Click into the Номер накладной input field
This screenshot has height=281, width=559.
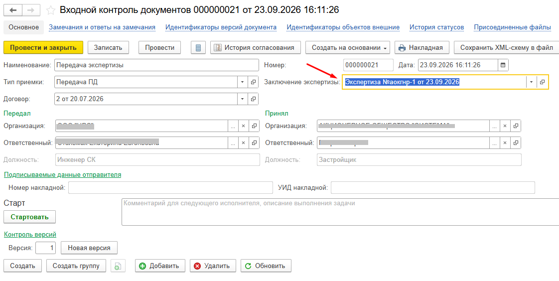(x=170, y=187)
